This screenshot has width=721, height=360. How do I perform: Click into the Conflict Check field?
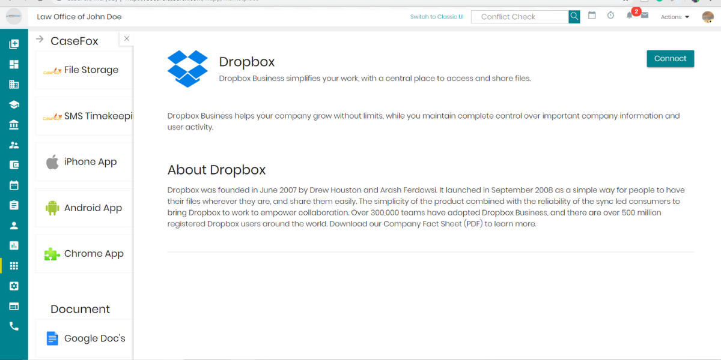tap(520, 17)
